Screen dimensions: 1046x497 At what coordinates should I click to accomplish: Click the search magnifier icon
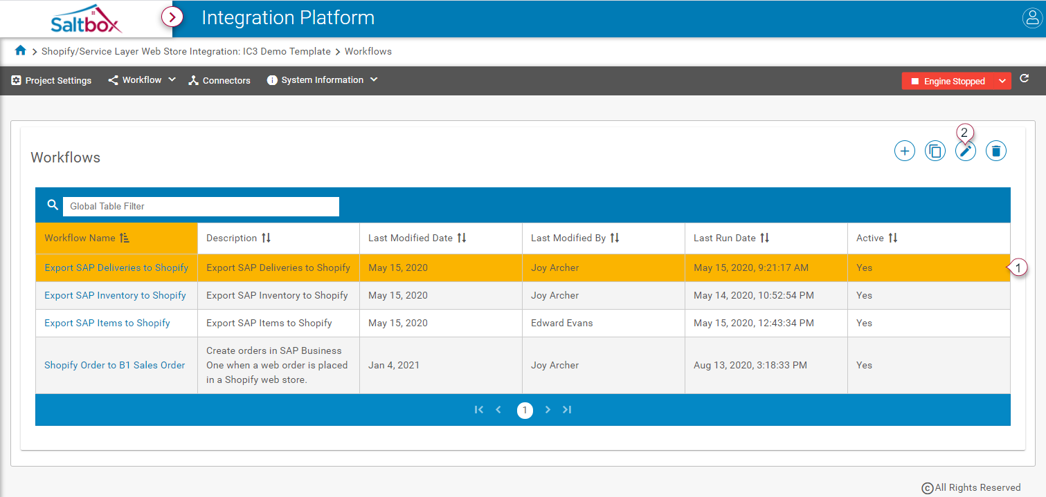coord(53,205)
